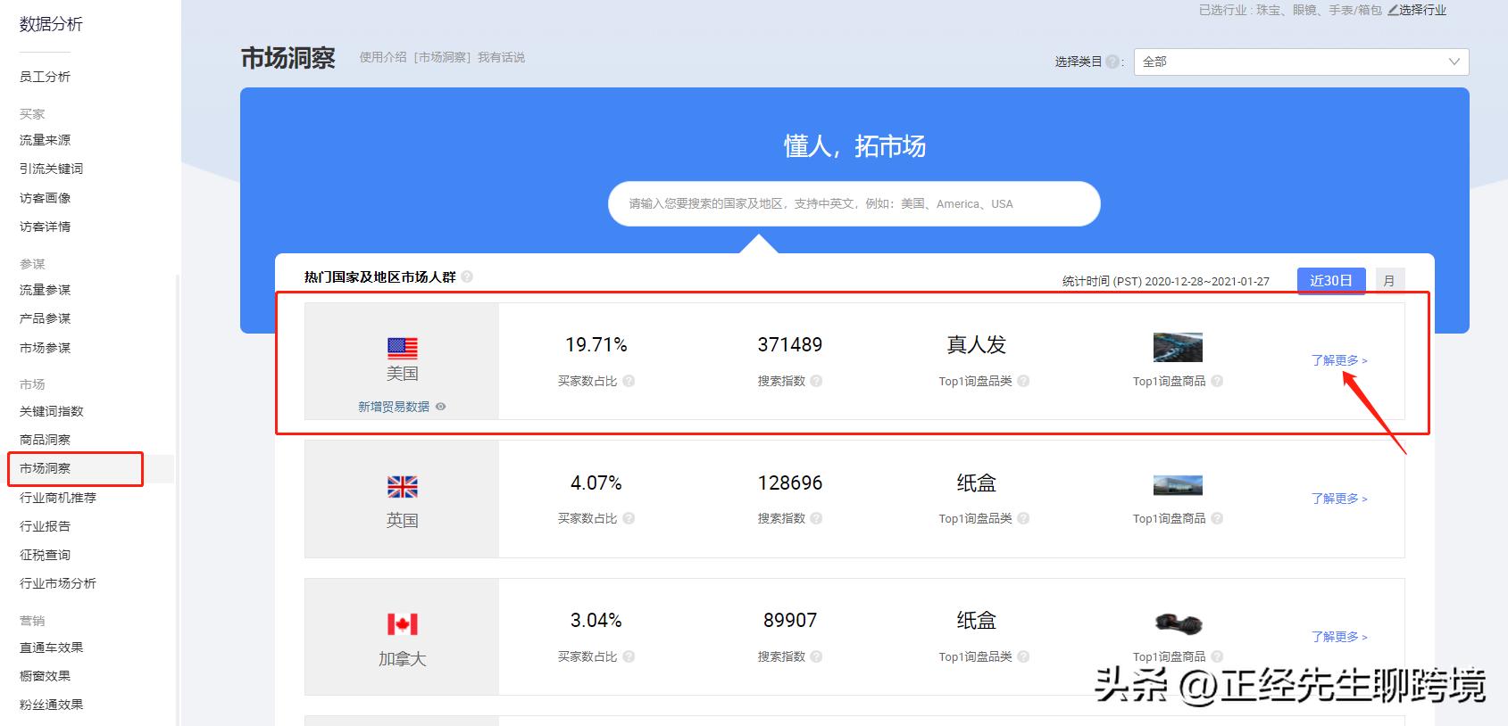This screenshot has height=726, width=1508.
Task: Open 行业报告 in the sidebar
Action: [45, 526]
